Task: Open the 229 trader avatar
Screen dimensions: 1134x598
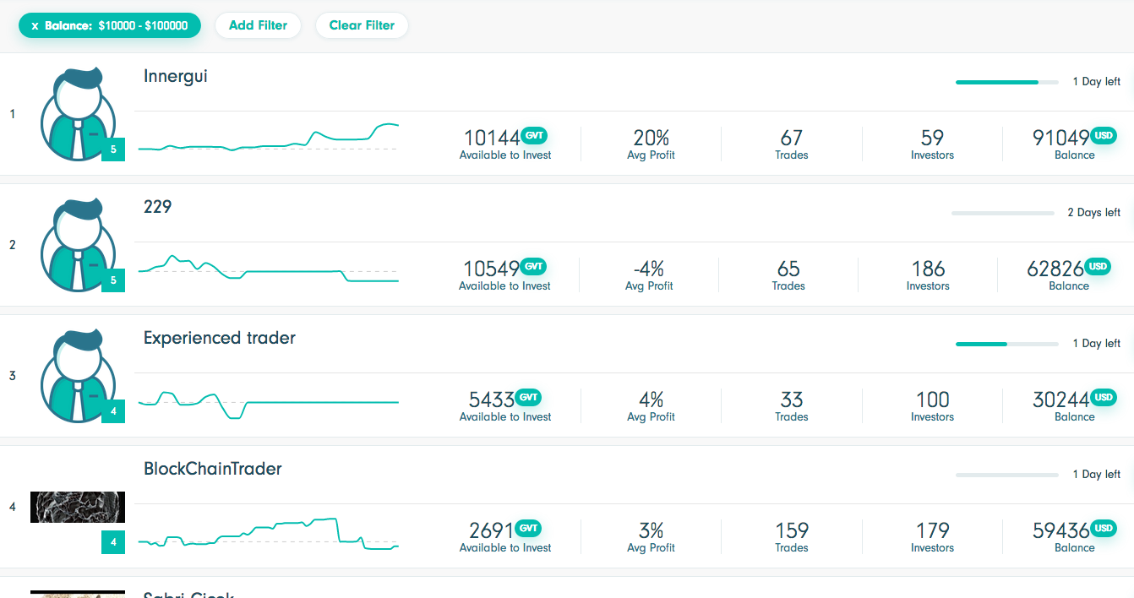Action: point(78,245)
